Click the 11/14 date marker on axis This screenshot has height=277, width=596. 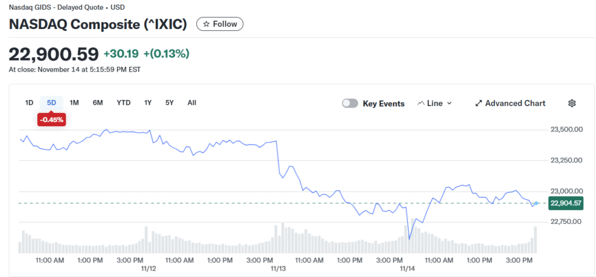tap(407, 268)
